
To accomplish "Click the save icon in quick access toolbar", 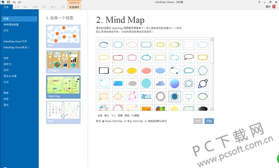I will point(8,2).
